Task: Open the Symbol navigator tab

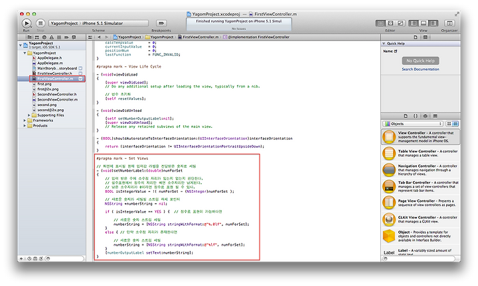Action: point(37,37)
